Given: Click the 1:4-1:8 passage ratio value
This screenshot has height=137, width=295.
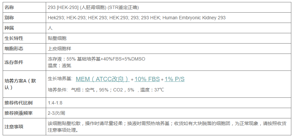Looking at the screenshot, I should click(x=55, y=103).
